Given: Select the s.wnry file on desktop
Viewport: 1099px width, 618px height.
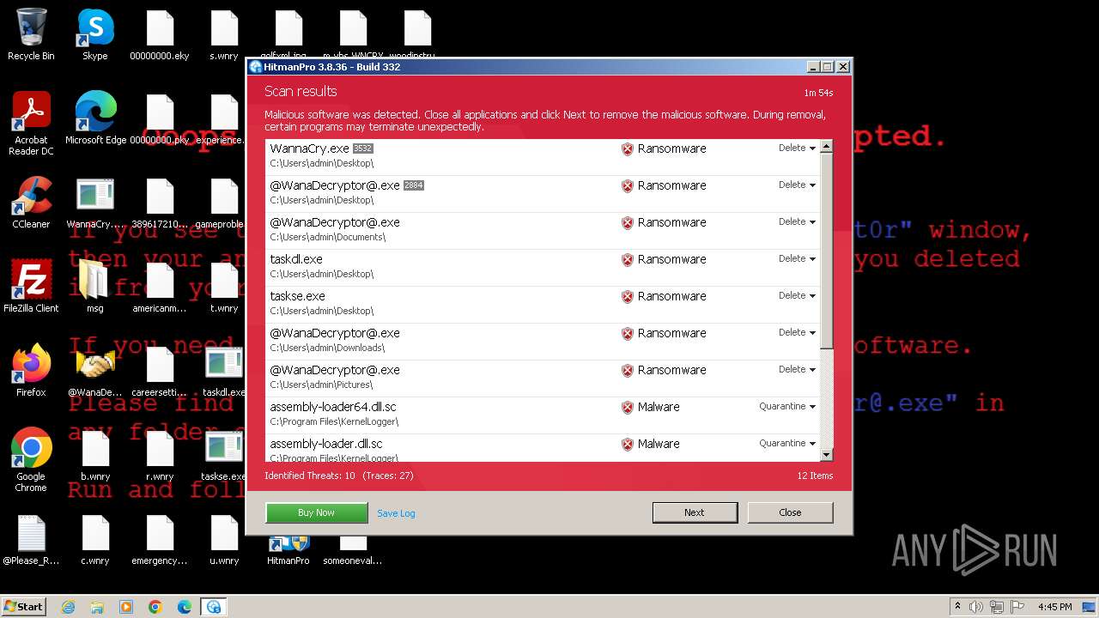Looking at the screenshot, I should click(x=224, y=34).
